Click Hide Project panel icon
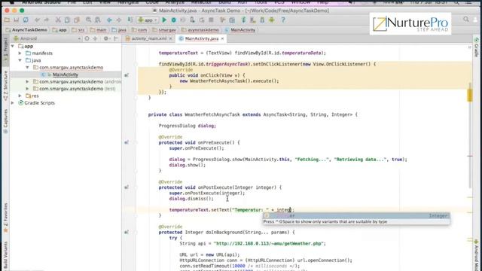The width and height of the screenshot is (482, 271). [x=116, y=38]
